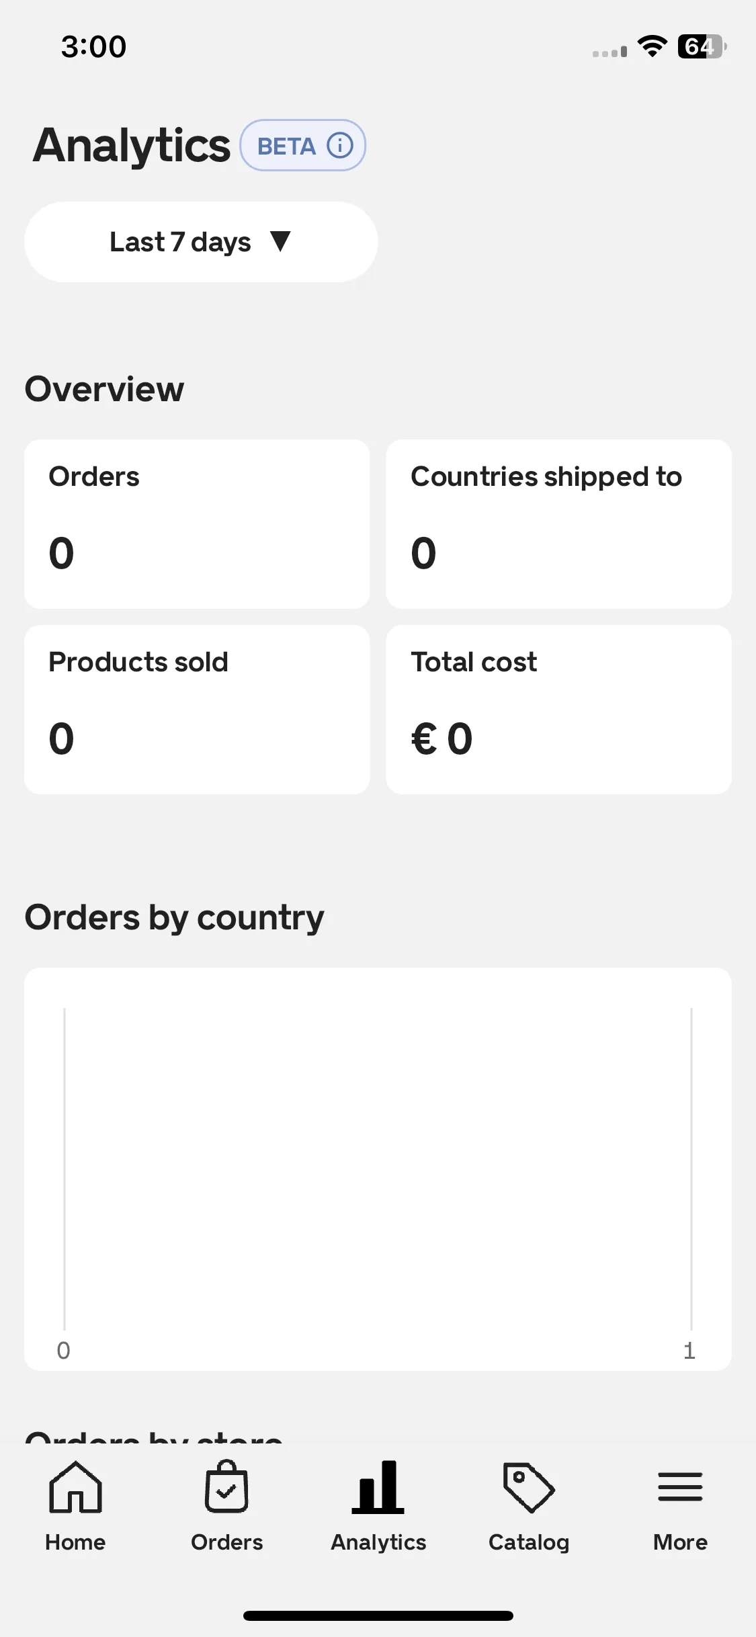Screen dimensions: 756x1637
Task: Select the Orders overview card
Action: tap(197, 524)
